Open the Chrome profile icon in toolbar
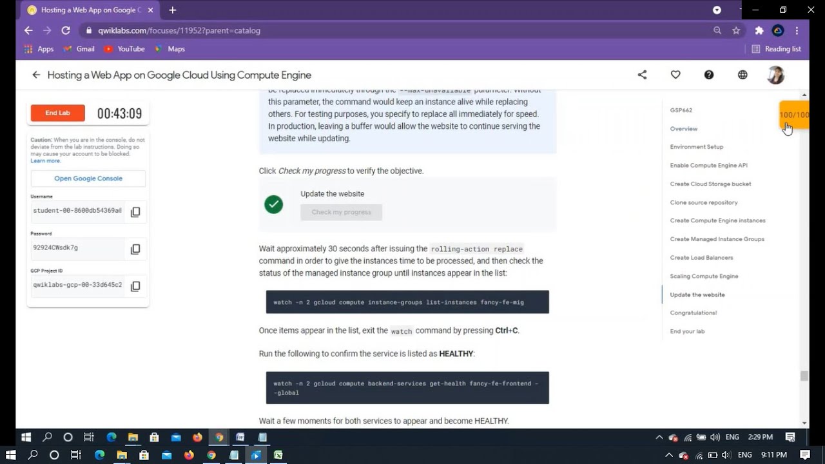The image size is (825, 464). click(778, 30)
